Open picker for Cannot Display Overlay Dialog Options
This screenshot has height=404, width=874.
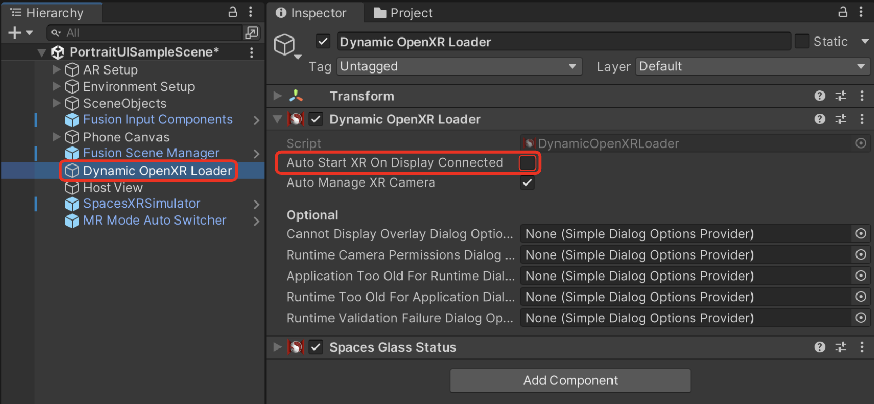pyautogui.click(x=861, y=234)
